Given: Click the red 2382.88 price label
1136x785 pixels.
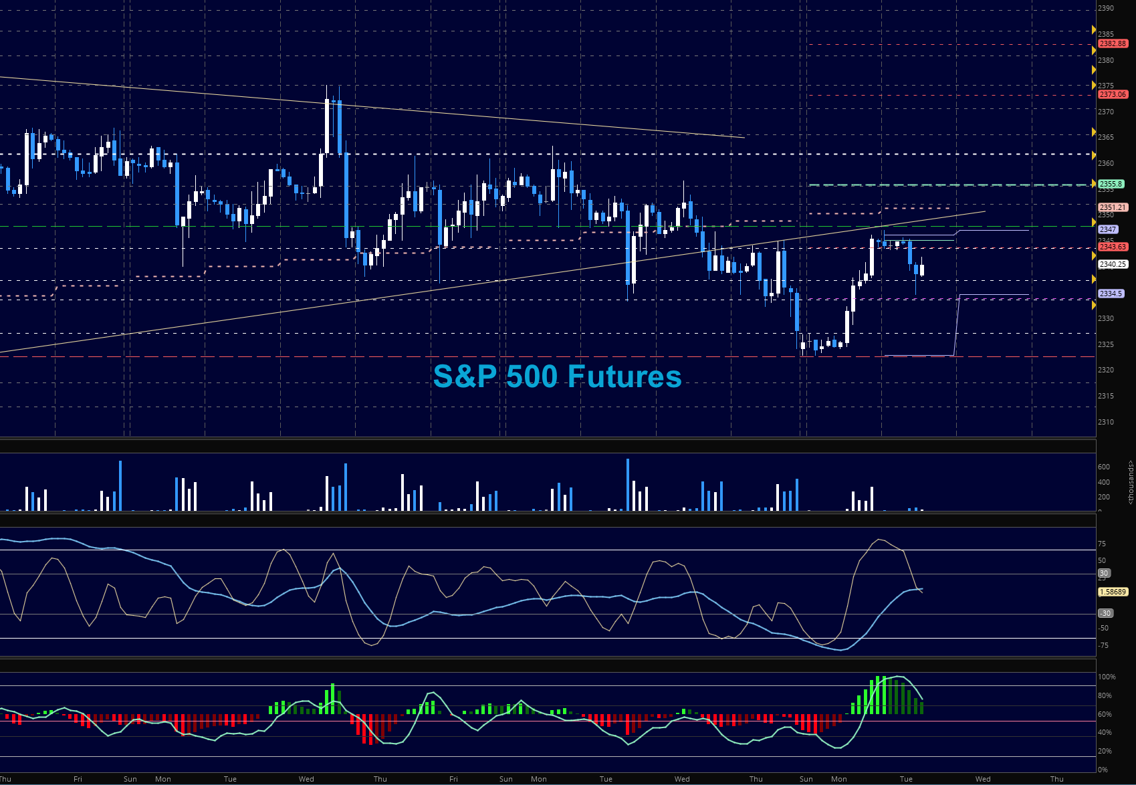Looking at the screenshot, I should coord(1113,43).
